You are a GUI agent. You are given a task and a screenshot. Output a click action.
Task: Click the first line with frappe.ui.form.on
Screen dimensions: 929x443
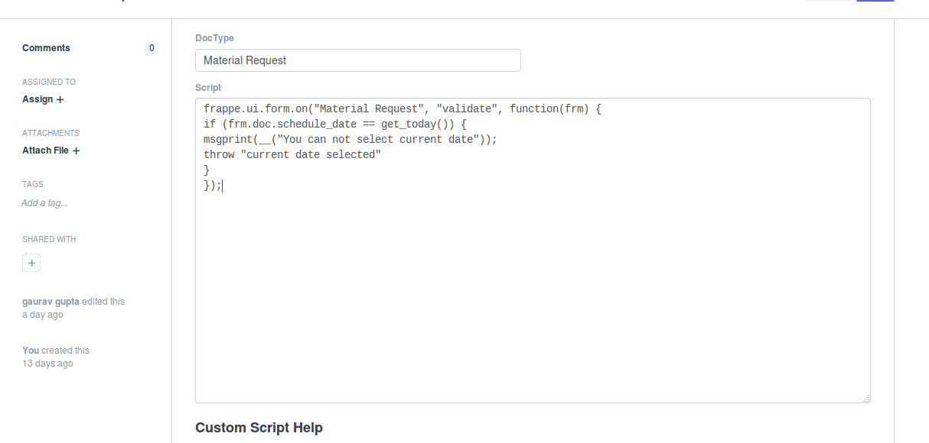point(403,109)
